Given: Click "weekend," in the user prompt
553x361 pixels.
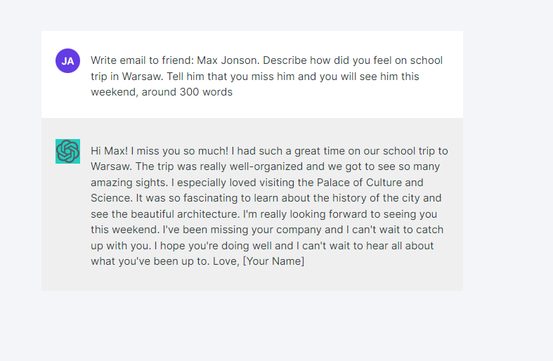Looking at the screenshot, I should pyautogui.click(x=115, y=92).
